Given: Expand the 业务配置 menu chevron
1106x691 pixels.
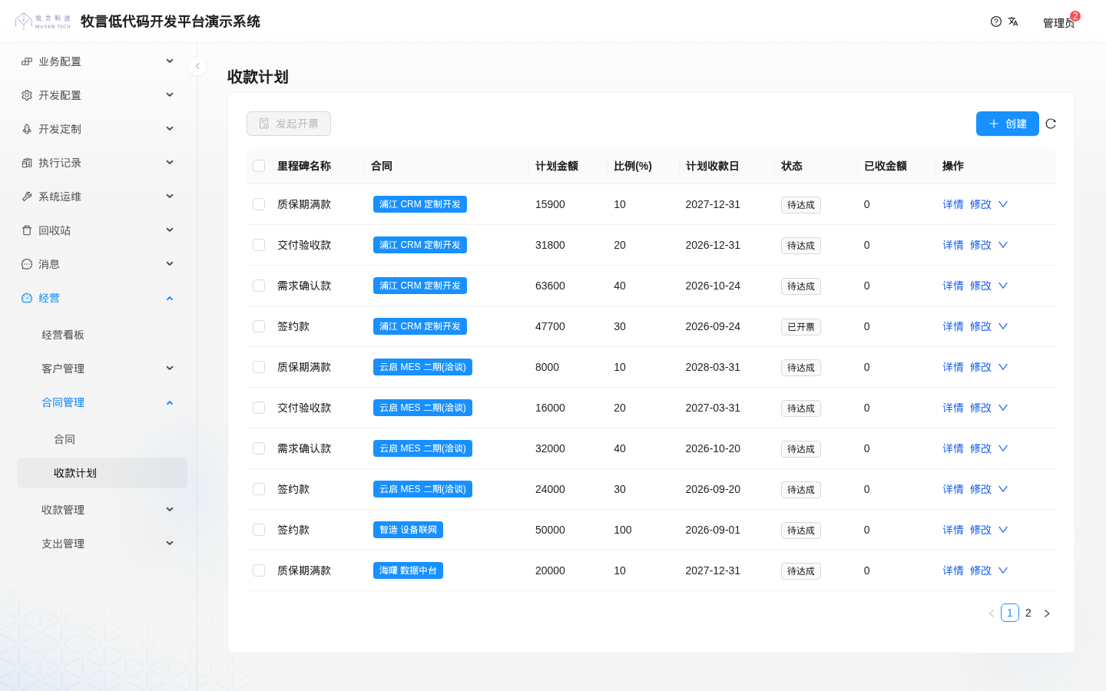Looking at the screenshot, I should pyautogui.click(x=170, y=61).
